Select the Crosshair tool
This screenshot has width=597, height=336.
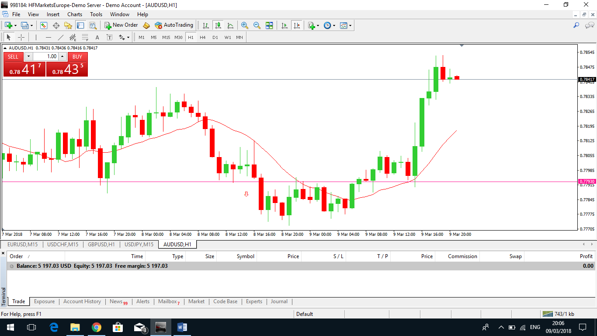[21, 37]
